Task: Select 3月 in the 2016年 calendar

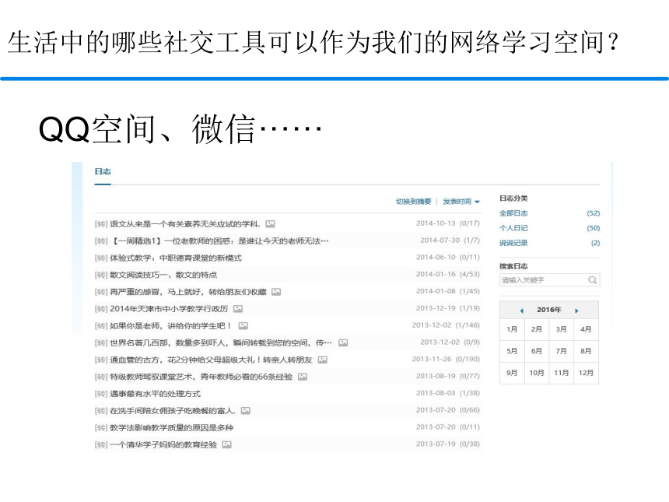Action: point(562,329)
